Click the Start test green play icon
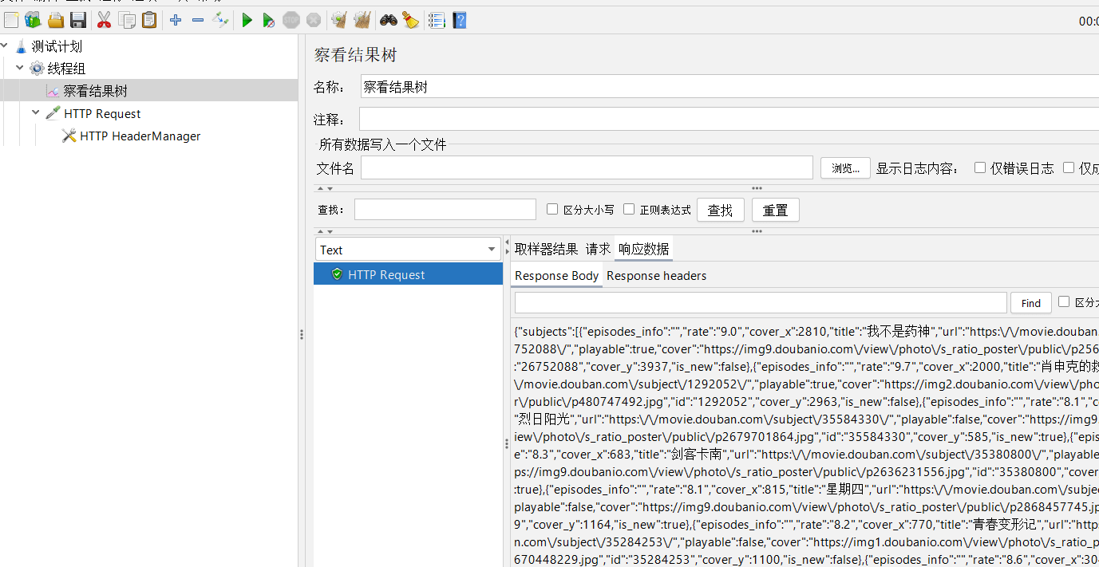 click(x=247, y=20)
